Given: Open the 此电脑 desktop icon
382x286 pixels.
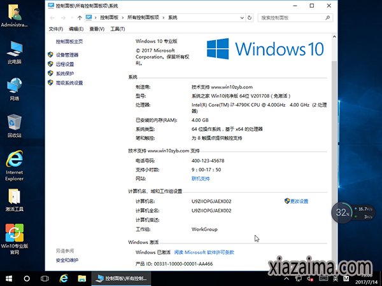Looking at the screenshot, I should coord(15,52).
